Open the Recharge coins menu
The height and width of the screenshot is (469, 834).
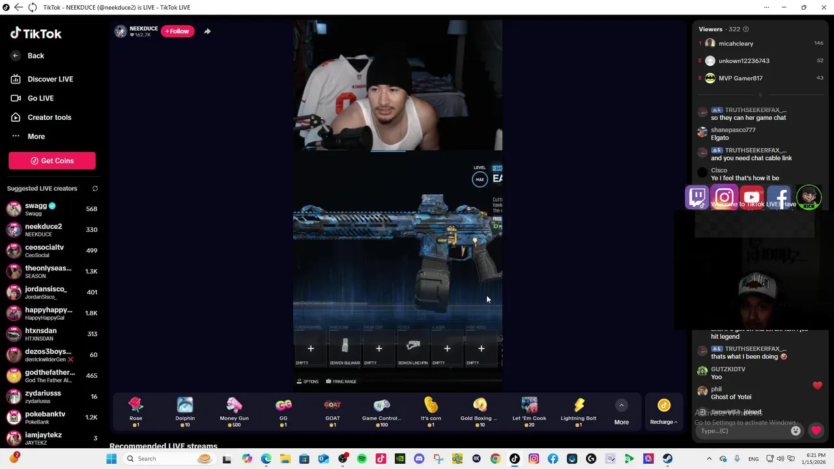pyautogui.click(x=664, y=413)
